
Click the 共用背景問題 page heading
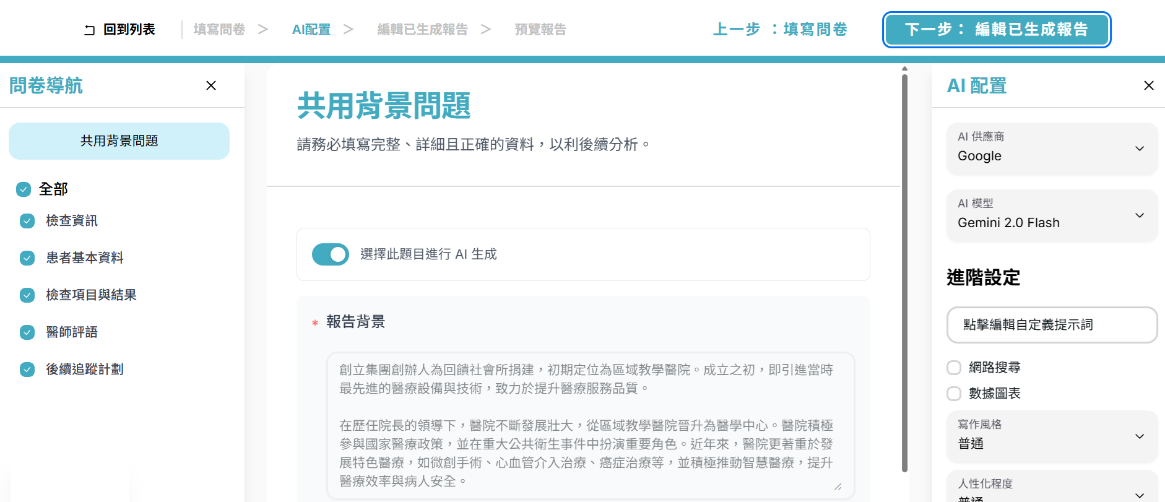(x=384, y=106)
